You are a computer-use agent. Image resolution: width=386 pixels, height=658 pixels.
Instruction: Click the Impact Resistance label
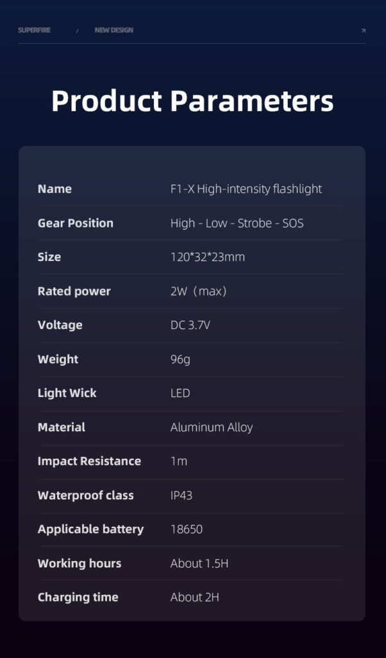pos(89,461)
